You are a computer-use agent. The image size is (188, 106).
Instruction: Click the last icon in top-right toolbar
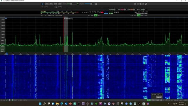146,4
